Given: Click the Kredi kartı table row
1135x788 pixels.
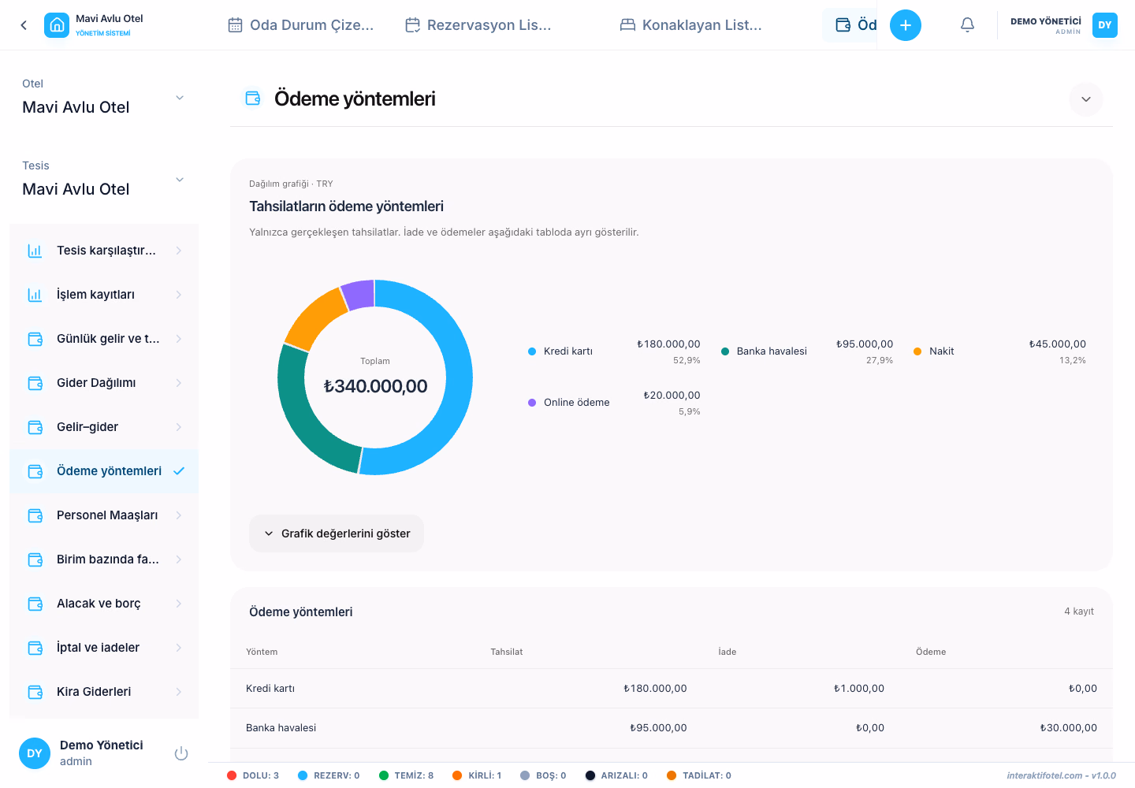Looking at the screenshot, I should pyautogui.click(x=672, y=689).
